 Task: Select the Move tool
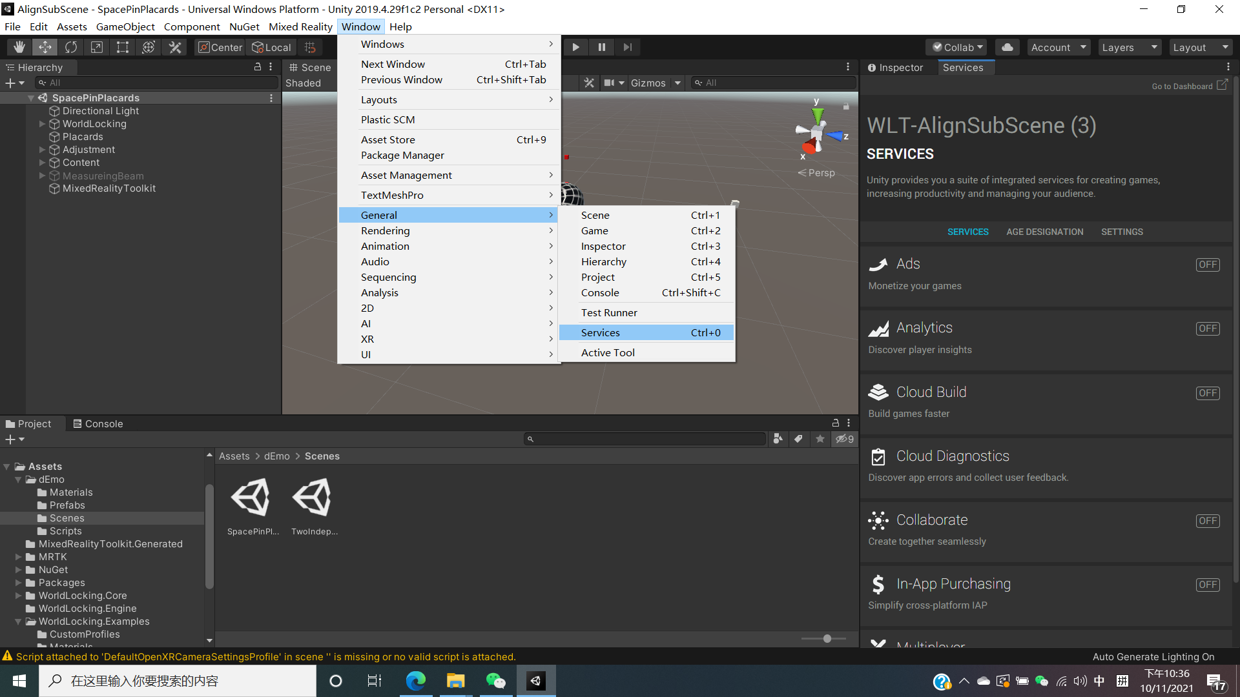(x=45, y=47)
